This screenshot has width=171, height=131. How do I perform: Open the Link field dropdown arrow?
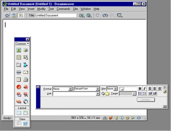click(98, 94)
